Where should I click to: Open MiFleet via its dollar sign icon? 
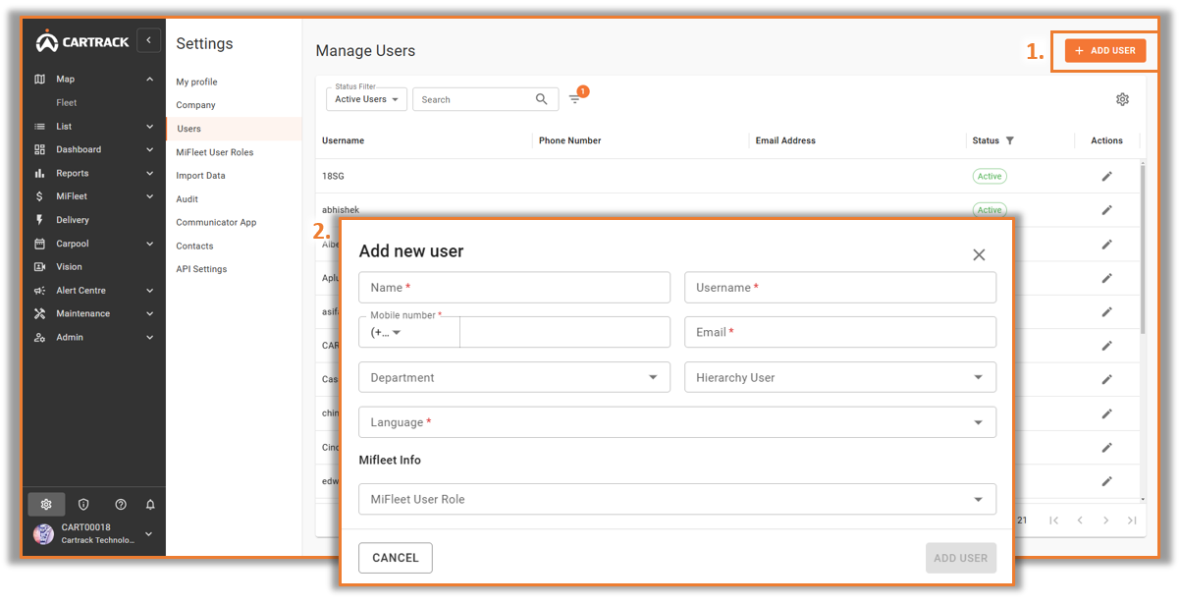pos(40,196)
